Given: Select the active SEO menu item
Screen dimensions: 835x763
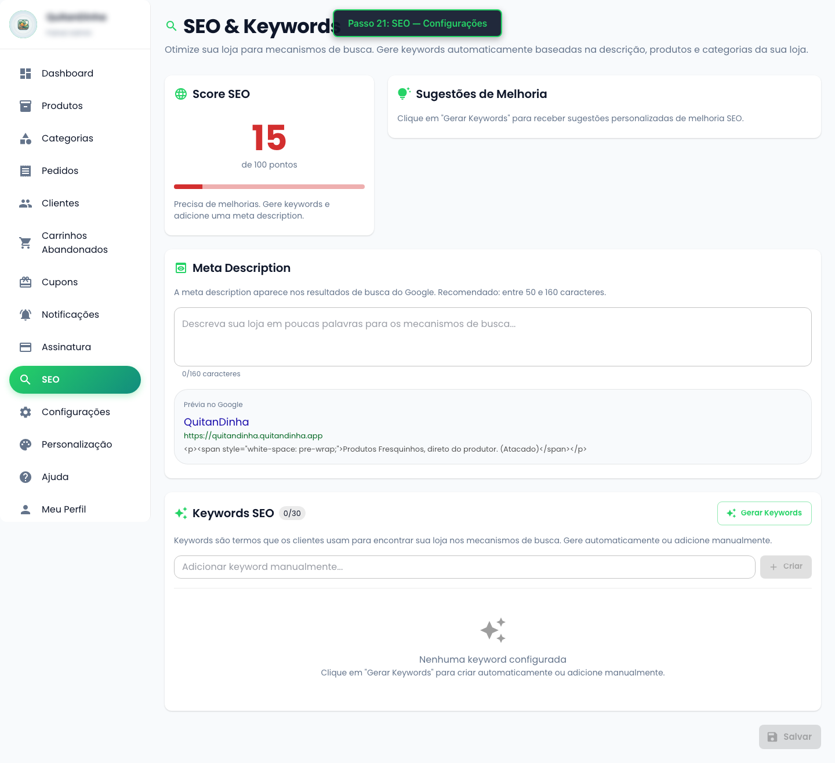Looking at the screenshot, I should click(75, 380).
